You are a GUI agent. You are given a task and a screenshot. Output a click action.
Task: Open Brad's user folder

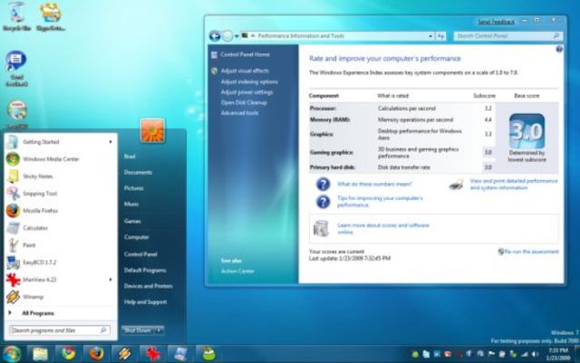(x=130, y=157)
